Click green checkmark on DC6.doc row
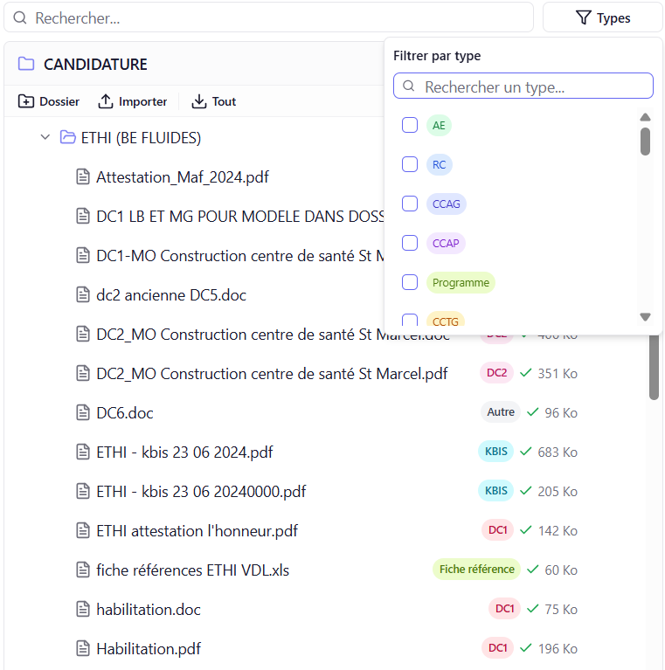Image resolution: width=665 pixels, height=670 pixels. 532,412
